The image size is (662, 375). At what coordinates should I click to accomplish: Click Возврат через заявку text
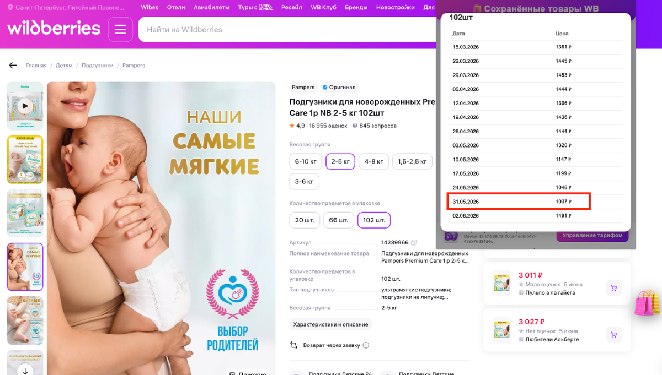point(332,345)
